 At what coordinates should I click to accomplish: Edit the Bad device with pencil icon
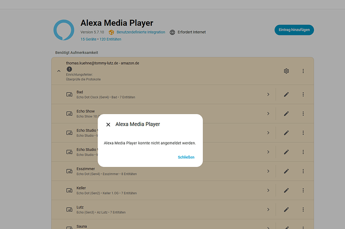point(286,94)
